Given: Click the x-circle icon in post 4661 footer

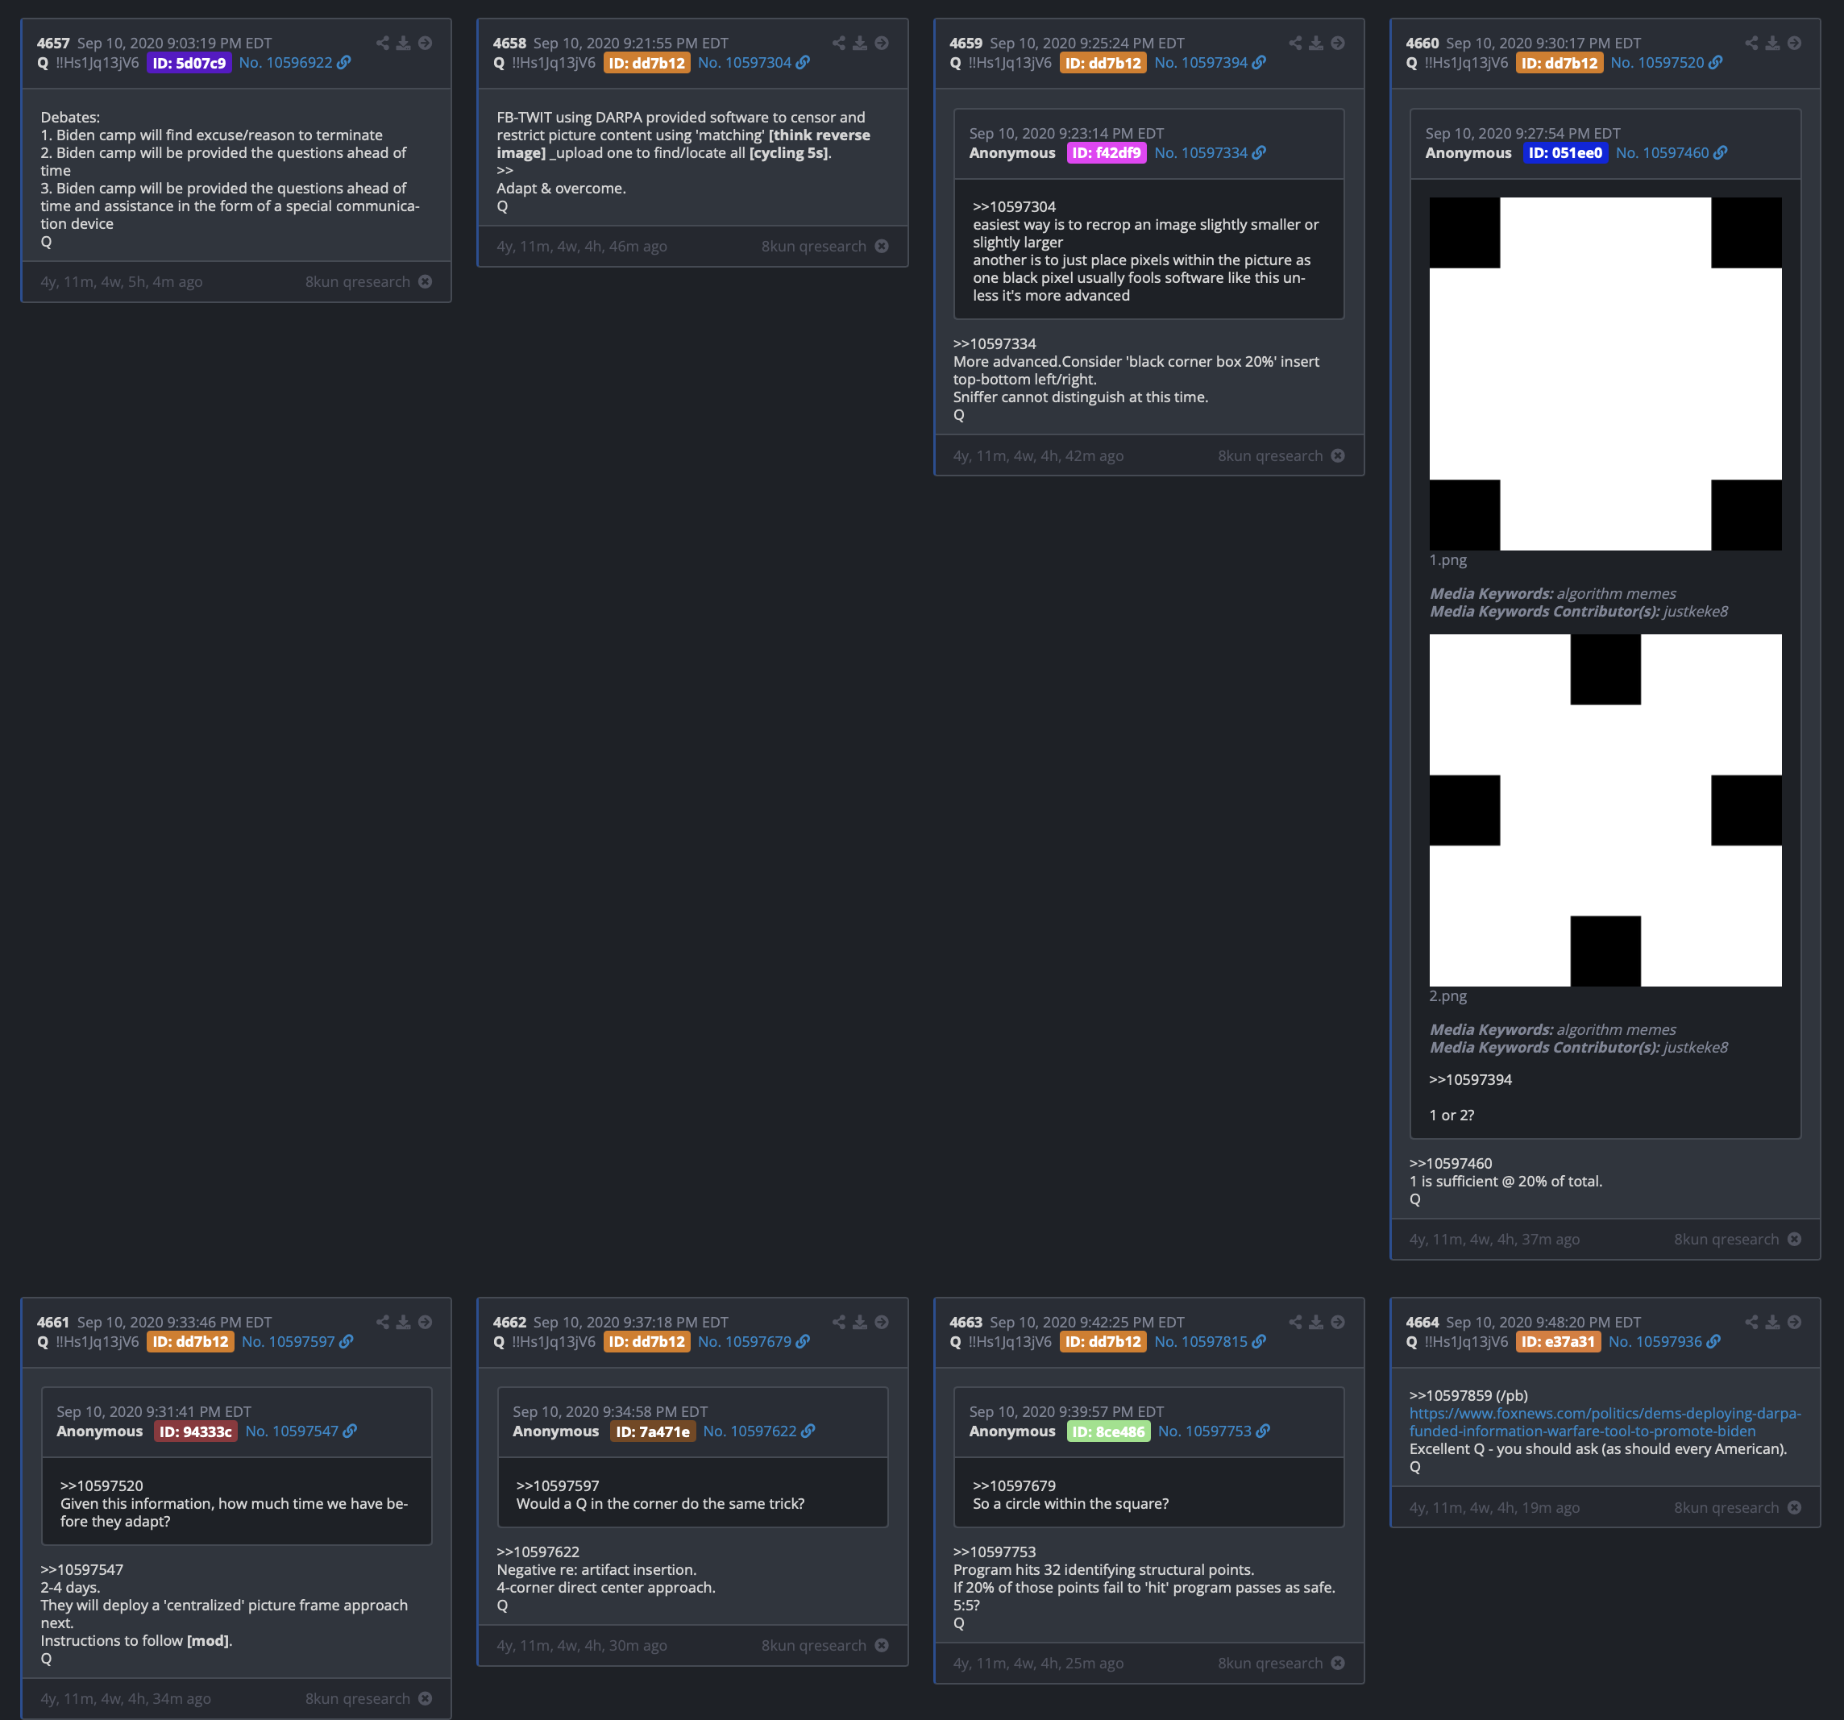Looking at the screenshot, I should click(425, 1697).
